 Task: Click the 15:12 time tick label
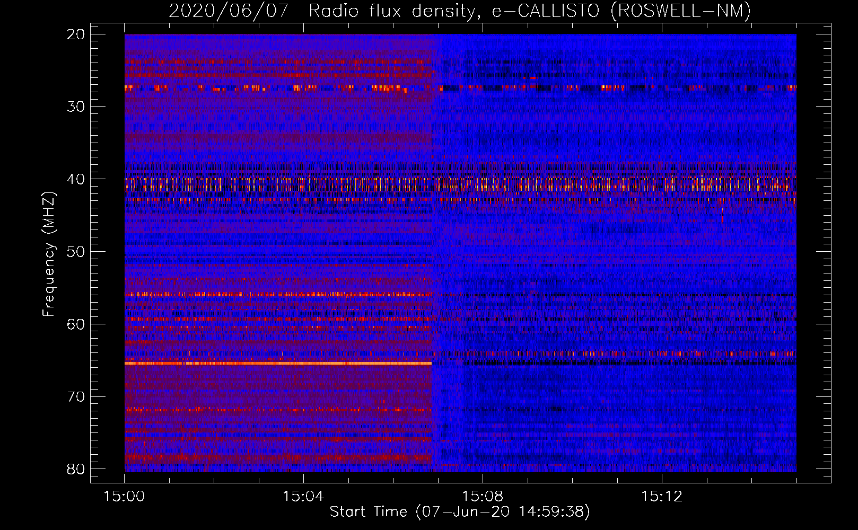[x=661, y=496]
